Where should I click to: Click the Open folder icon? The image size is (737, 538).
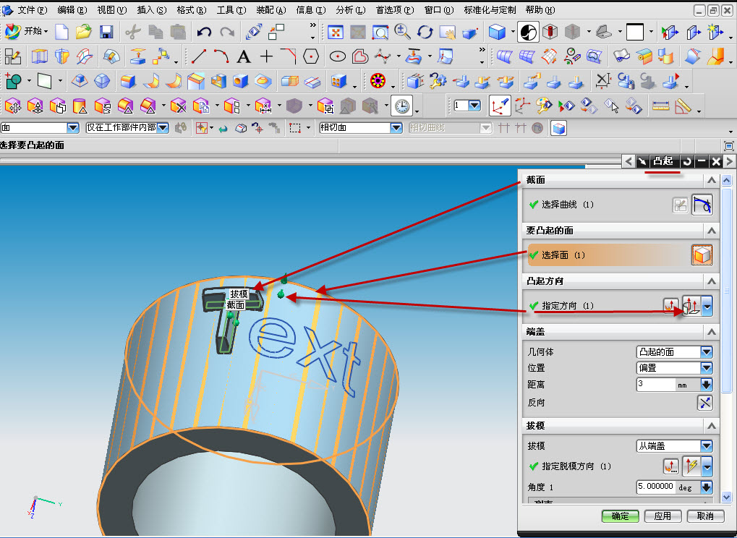click(x=84, y=32)
